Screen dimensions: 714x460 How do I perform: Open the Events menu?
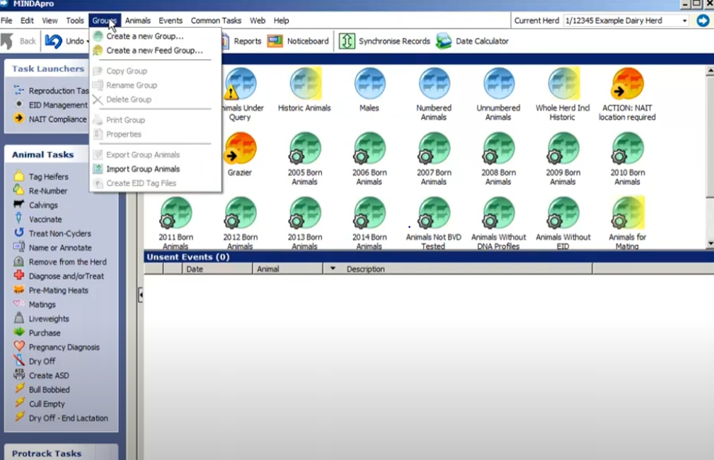tap(171, 21)
